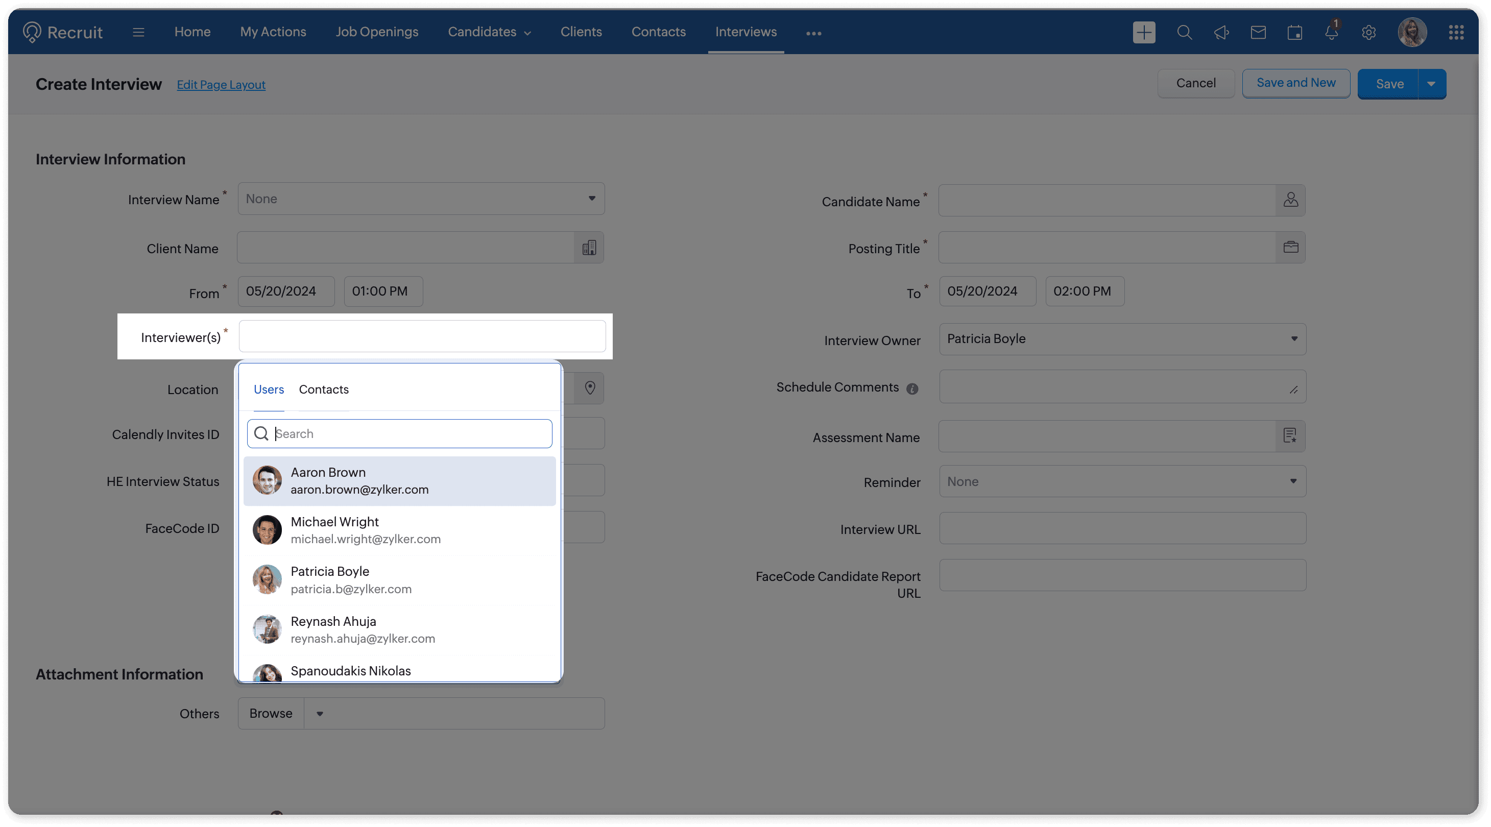Viewport: 1491px width, 827px height.
Task: Click the client lookup building icon
Action: (x=589, y=248)
